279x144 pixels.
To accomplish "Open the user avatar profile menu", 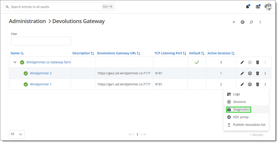I will pyautogui.click(x=268, y=7).
